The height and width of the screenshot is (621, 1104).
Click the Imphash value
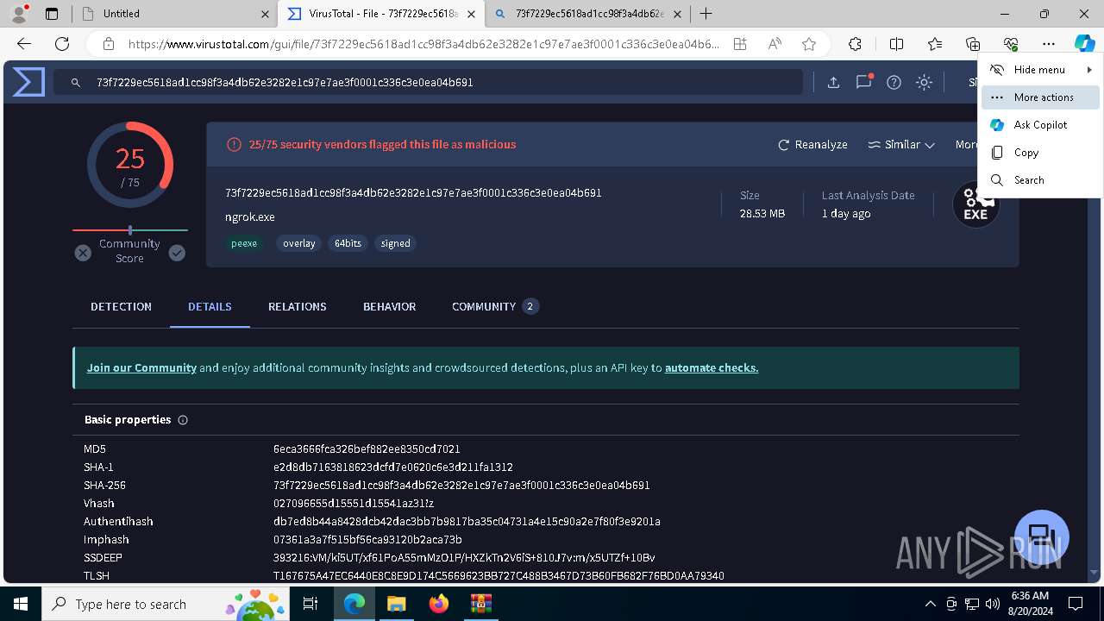[x=367, y=540]
